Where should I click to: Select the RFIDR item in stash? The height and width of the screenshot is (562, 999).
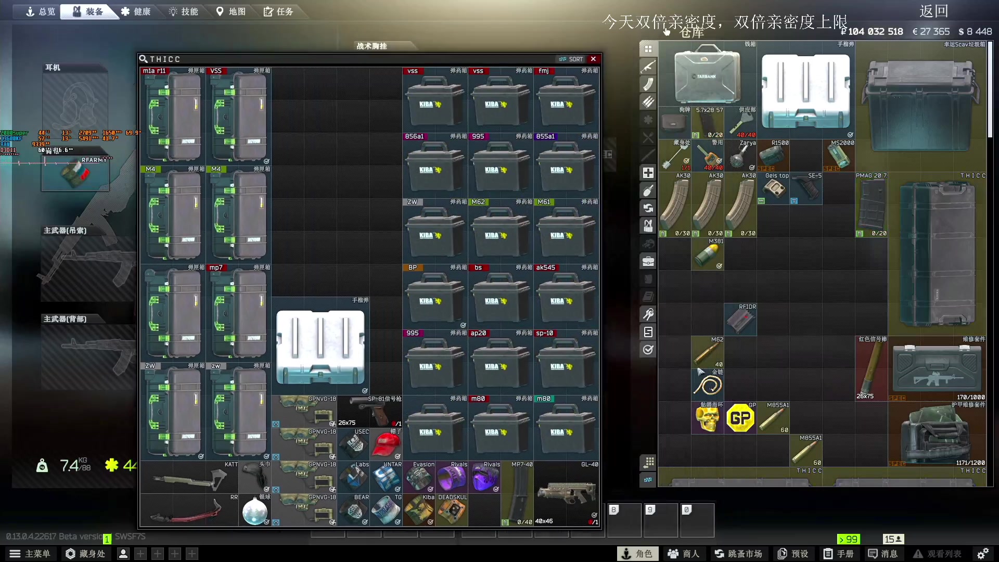(x=740, y=319)
